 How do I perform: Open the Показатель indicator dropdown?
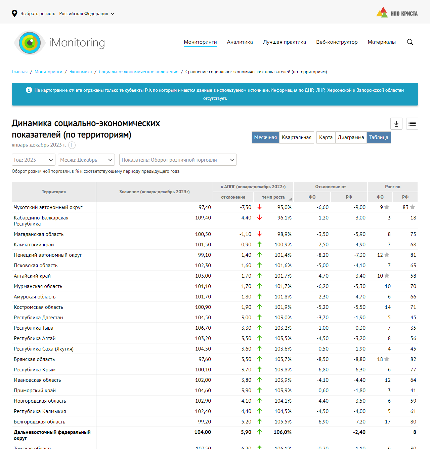click(178, 160)
